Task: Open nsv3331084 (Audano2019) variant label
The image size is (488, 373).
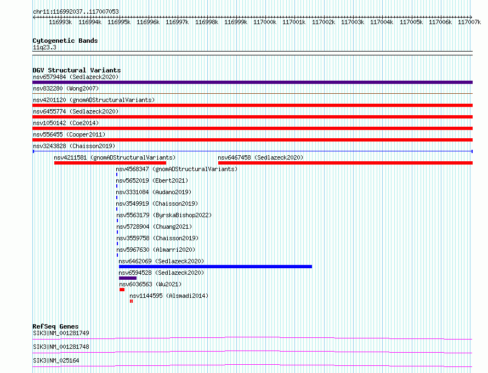Action: point(154,192)
